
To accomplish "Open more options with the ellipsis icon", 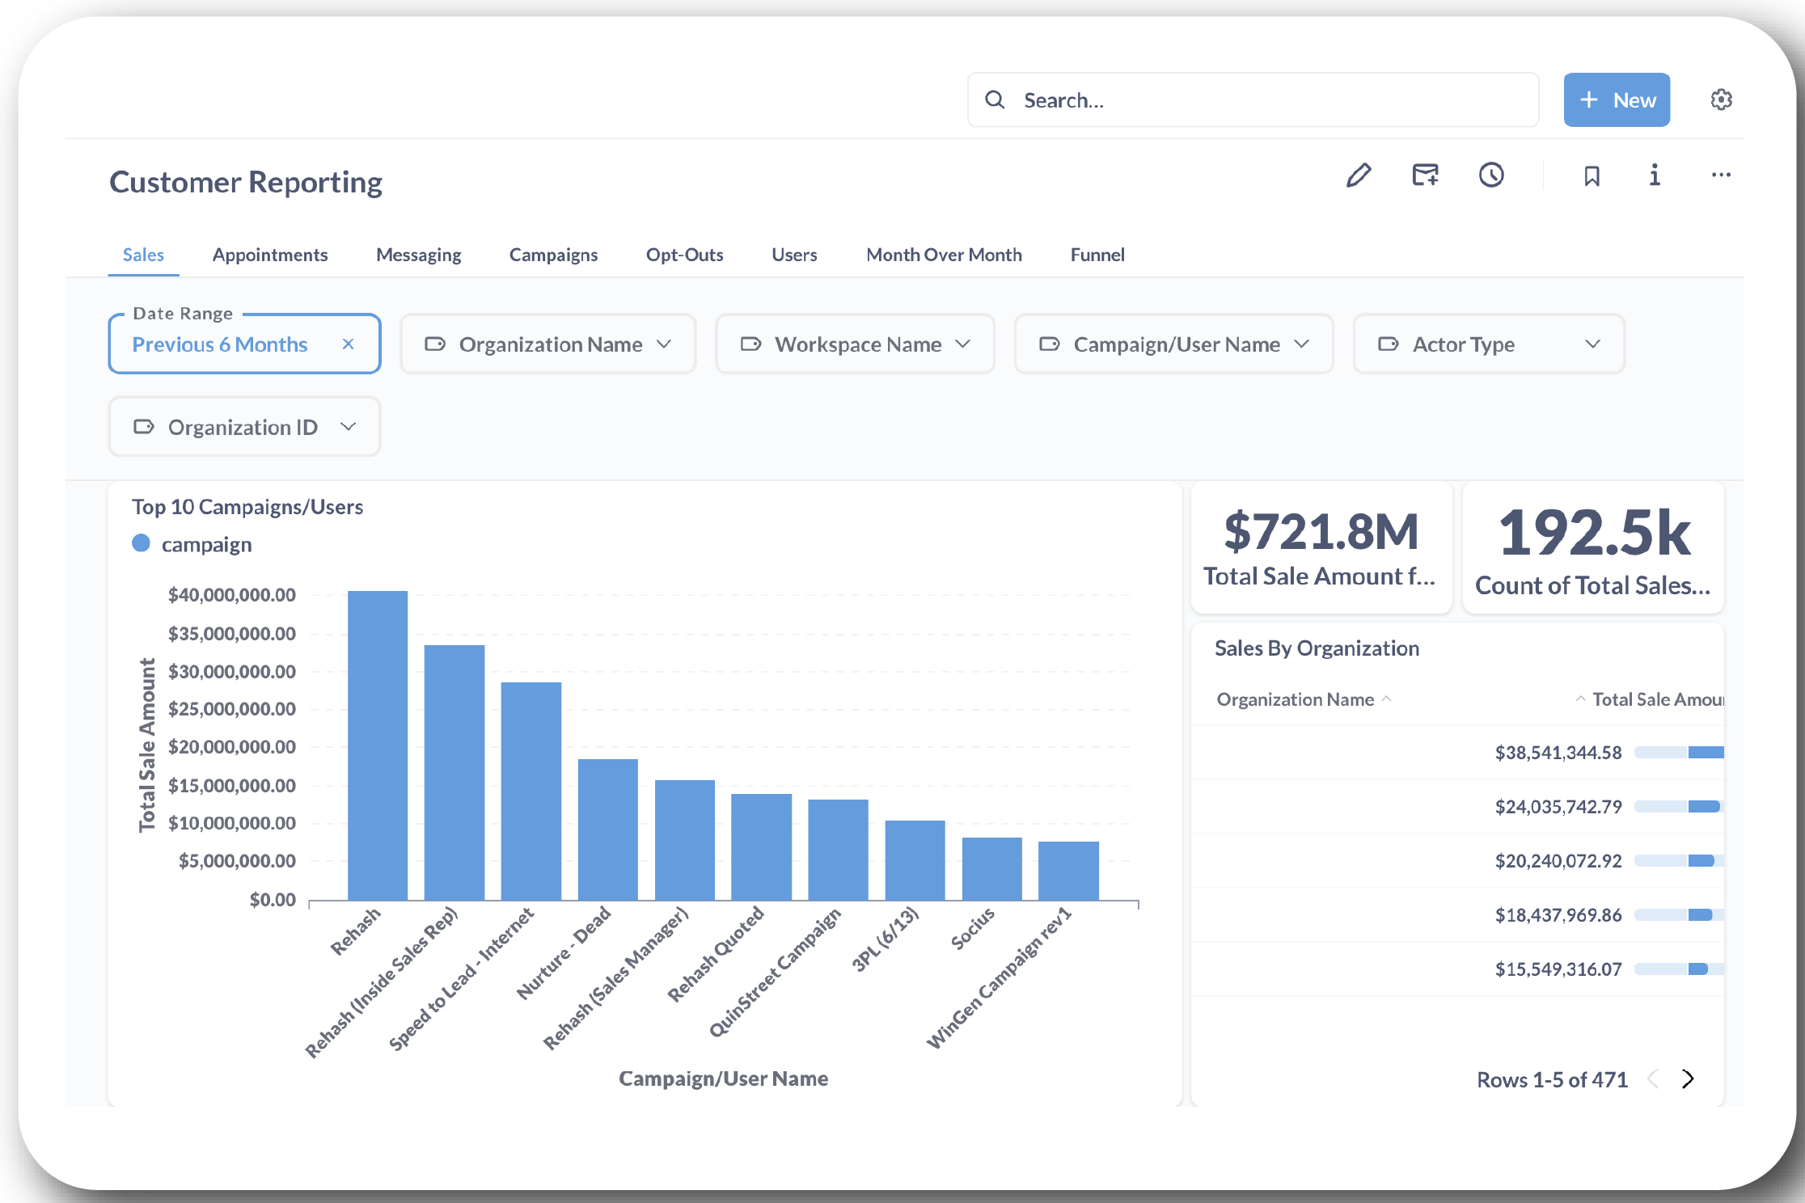I will (x=1721, y=175).
